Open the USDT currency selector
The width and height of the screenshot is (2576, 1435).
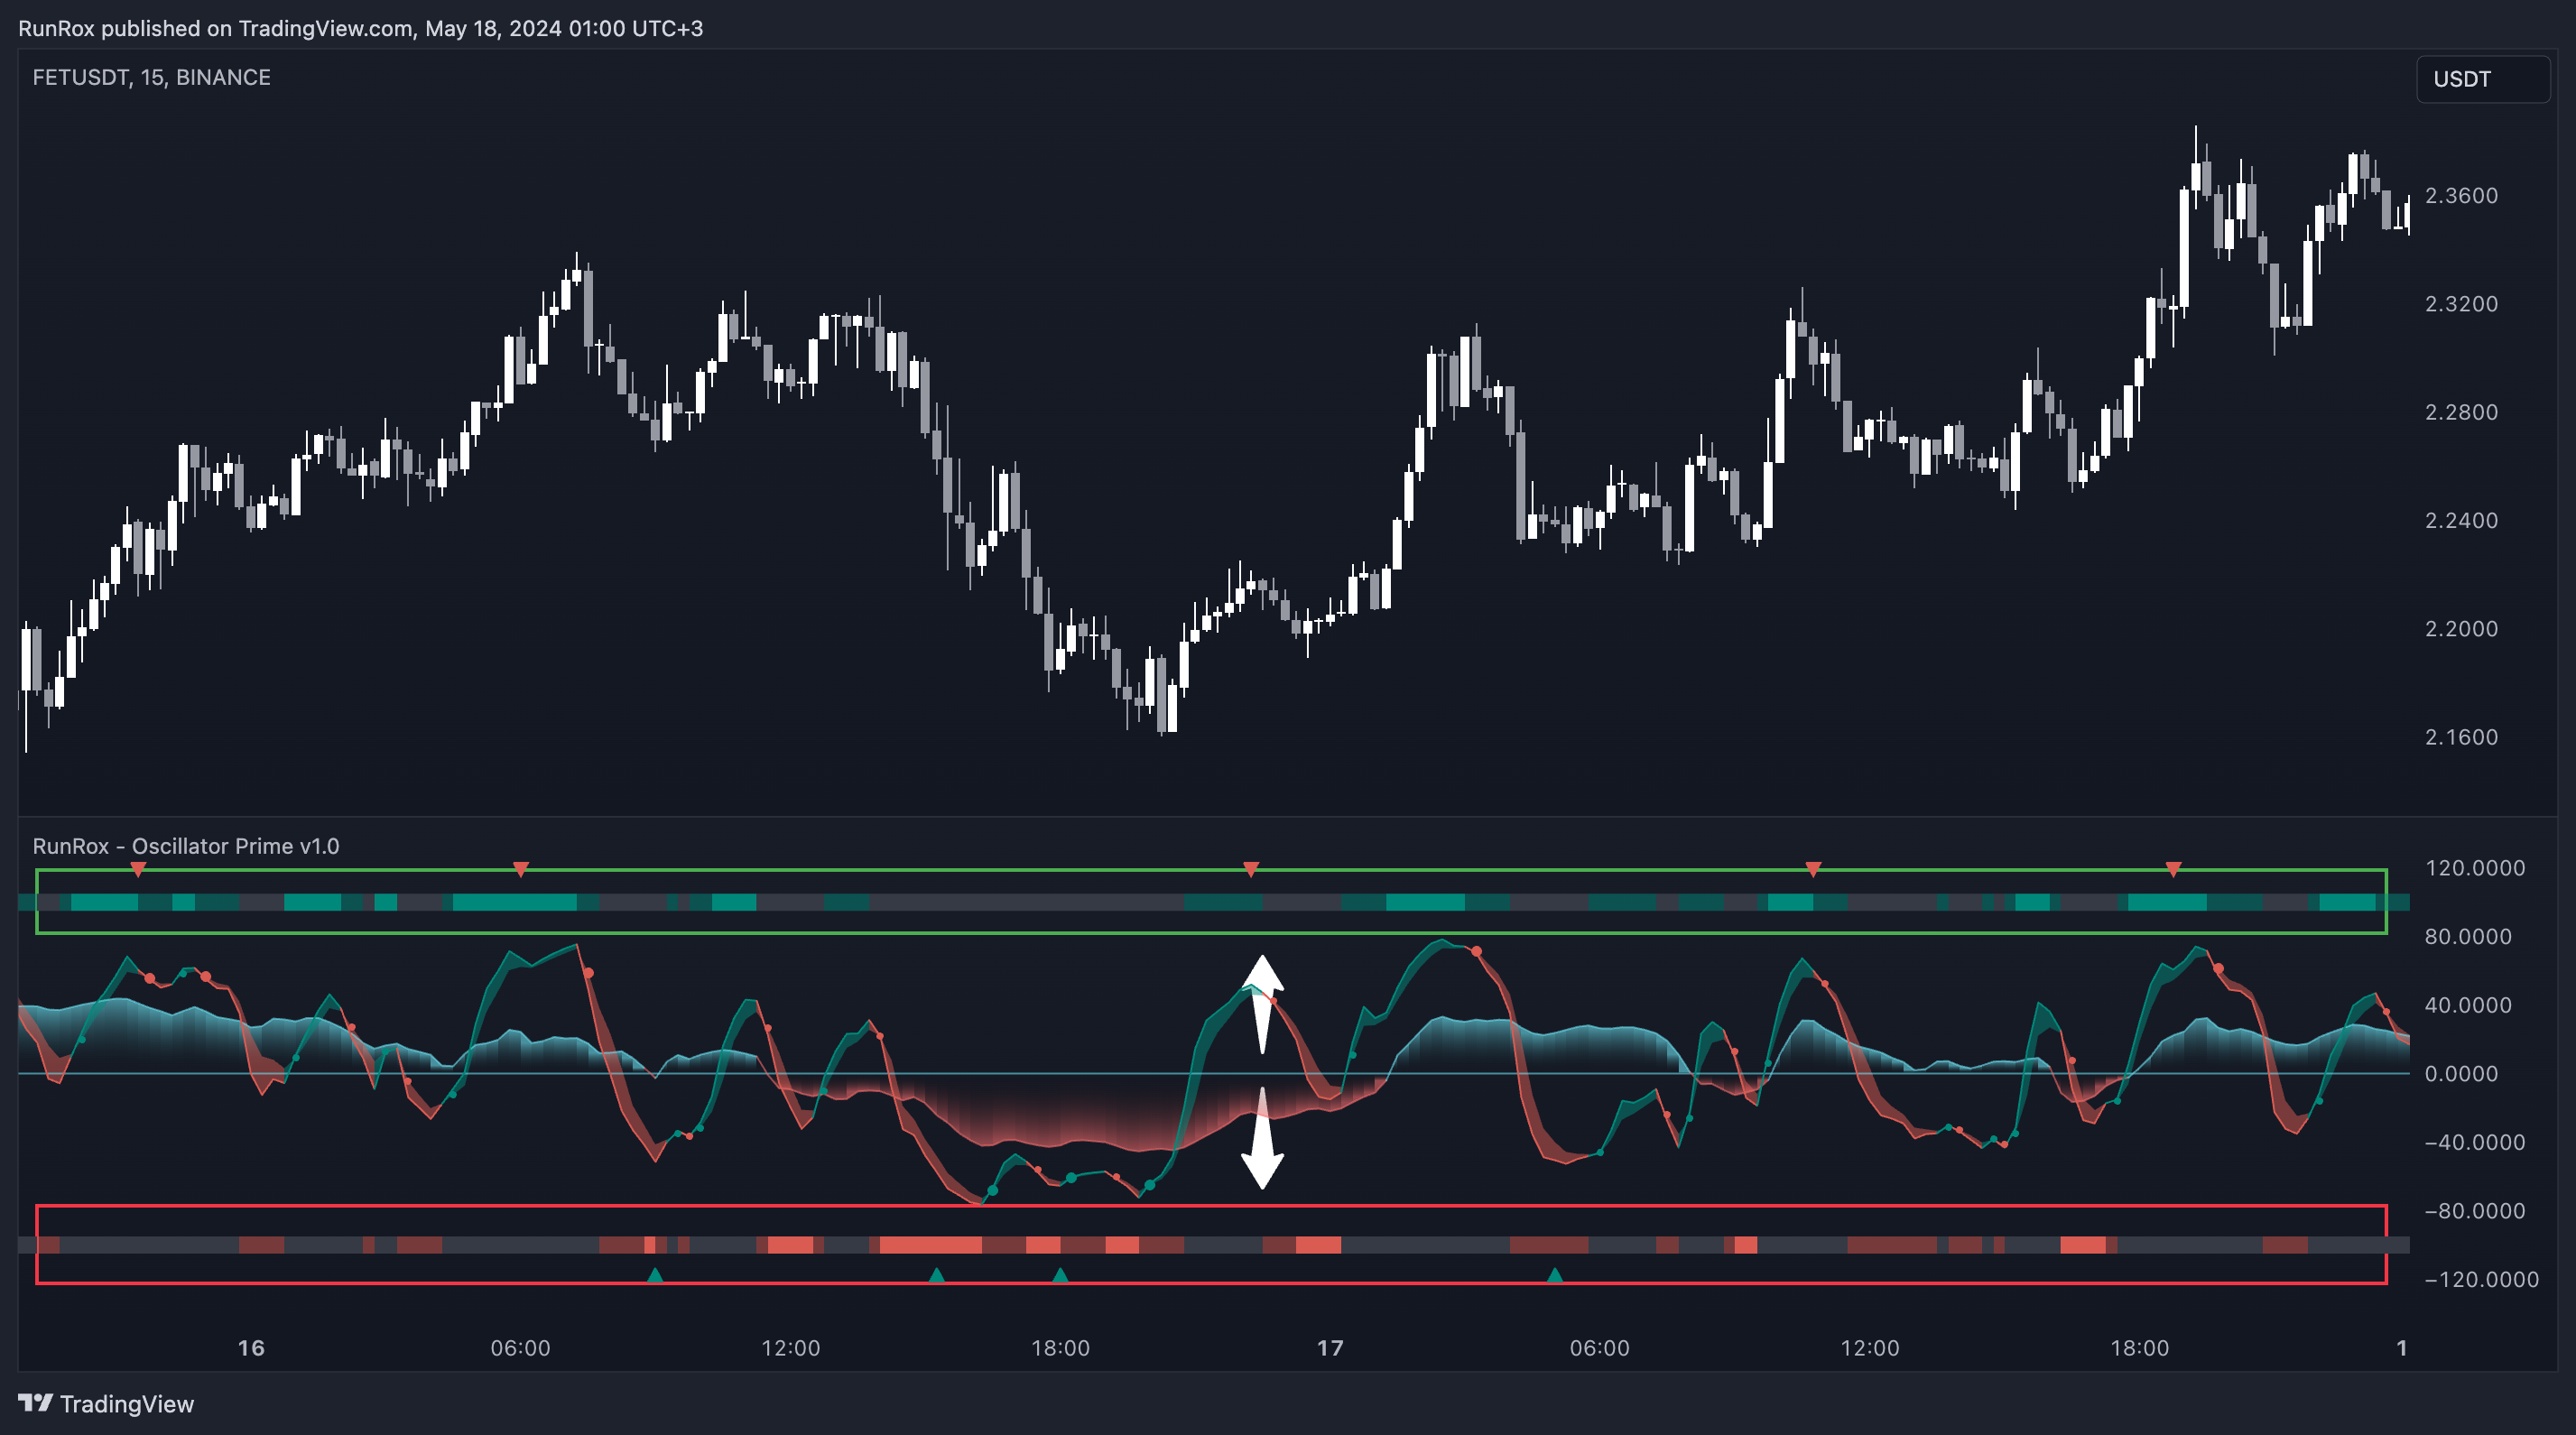(x=2482, y=79)
